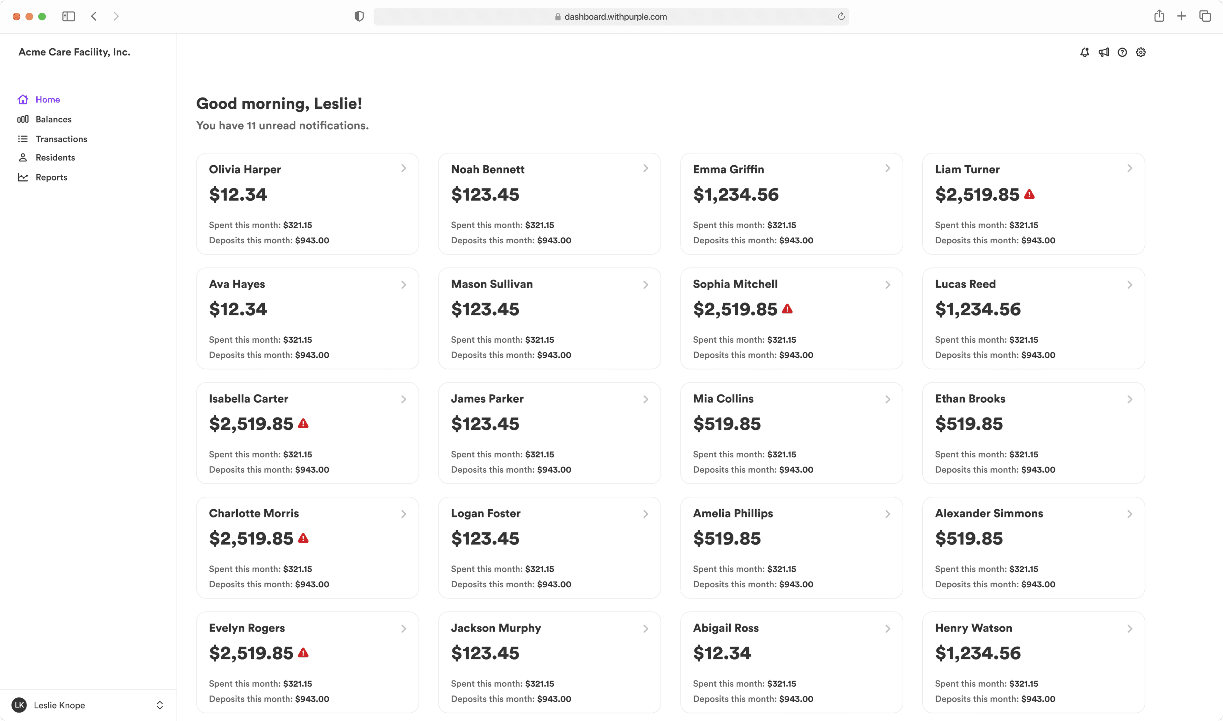Go to the Reports page

(51, 177)
